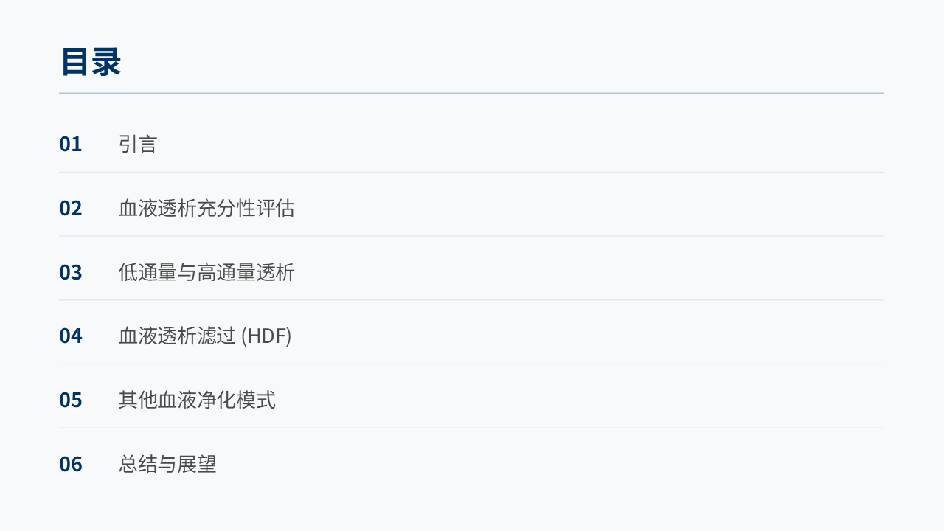Viewport: 944px width, 531px height.
Task: Click the 目录 slide title
Action: (91, 62)
